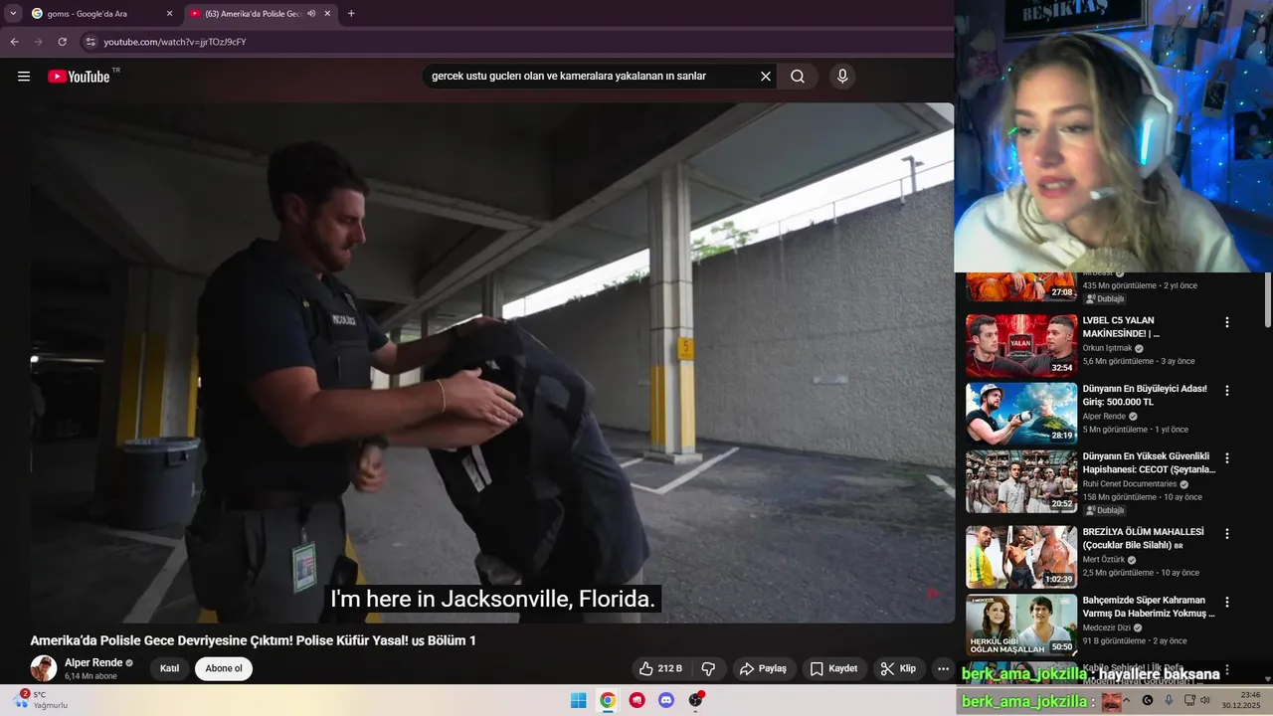This screenshot has height=716, width=1273.
Task: Open the weather widget showing 5°C Yağmurlu
Action: (42, 700)
